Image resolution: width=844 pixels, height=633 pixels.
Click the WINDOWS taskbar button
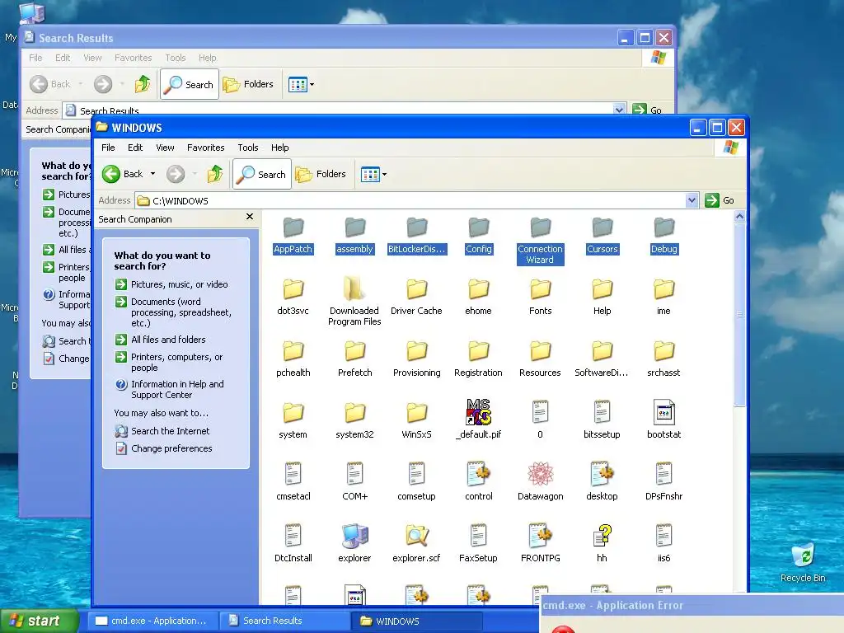[x=417, y=621]
